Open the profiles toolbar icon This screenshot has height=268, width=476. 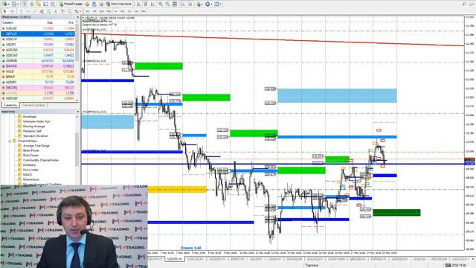[15, 4]
